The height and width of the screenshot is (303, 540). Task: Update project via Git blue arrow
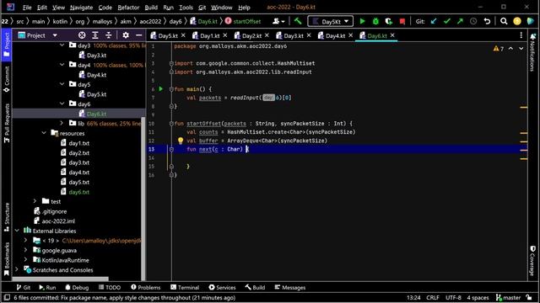[434, 21]
